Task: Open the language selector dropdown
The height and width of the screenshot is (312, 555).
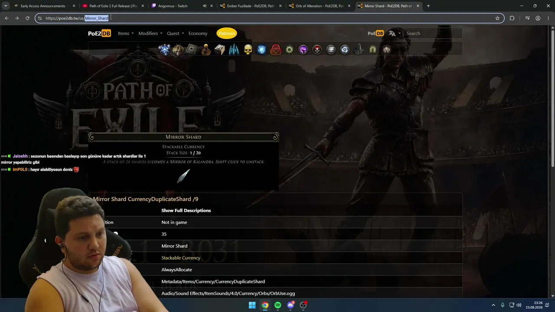Action: pos(395,33)
